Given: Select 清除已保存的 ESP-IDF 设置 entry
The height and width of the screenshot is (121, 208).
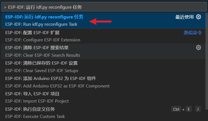Looking at the screenshot, I should [41, 63].
